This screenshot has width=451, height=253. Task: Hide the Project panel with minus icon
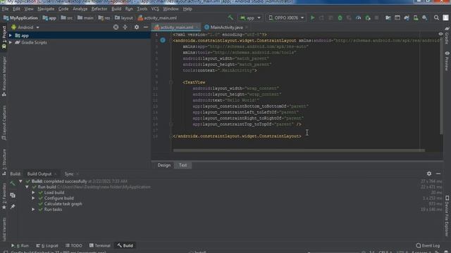[x=146, y=27]
